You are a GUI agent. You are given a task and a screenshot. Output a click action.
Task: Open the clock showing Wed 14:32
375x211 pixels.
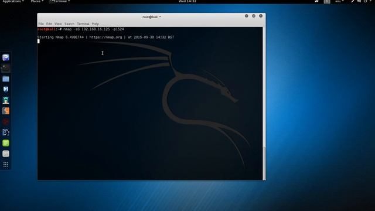coord(187,1)
